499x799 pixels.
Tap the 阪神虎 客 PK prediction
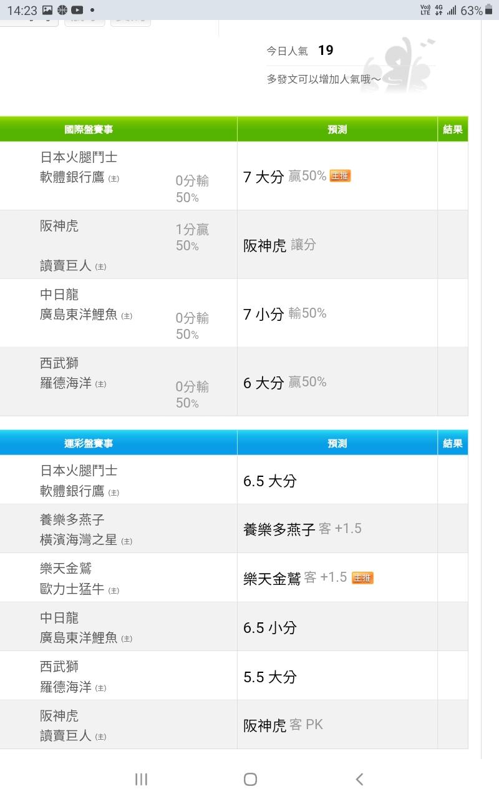pyautogui.click(x=283, y=725)
